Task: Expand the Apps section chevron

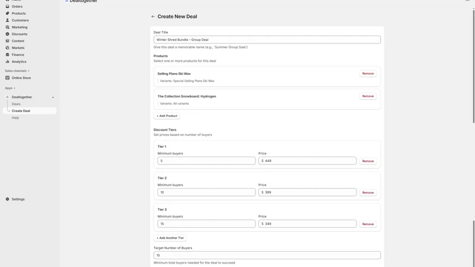Action: 14,88
